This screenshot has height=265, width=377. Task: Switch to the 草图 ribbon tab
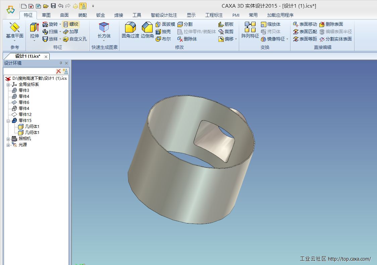[46, 15]
